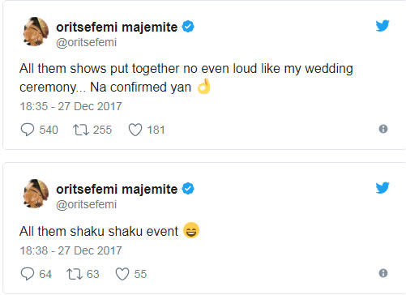Open timestamp 18:38 - 27 Dec 2017
The width and height of the screenshot is (406, 295).
pyautogui.click(x=71, y=250)
